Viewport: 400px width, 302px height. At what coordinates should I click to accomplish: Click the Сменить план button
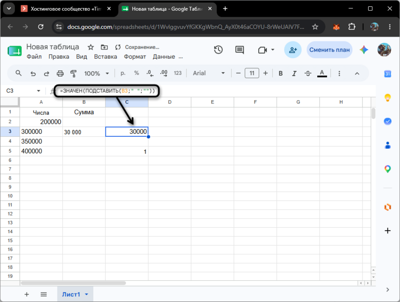click(329, 50)
